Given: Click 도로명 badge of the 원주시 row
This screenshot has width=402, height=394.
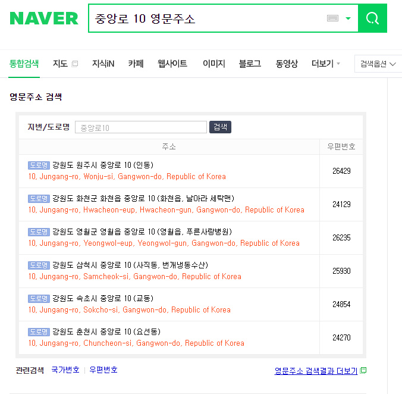Looking at the screenshot, I should (x=39, y=165).
